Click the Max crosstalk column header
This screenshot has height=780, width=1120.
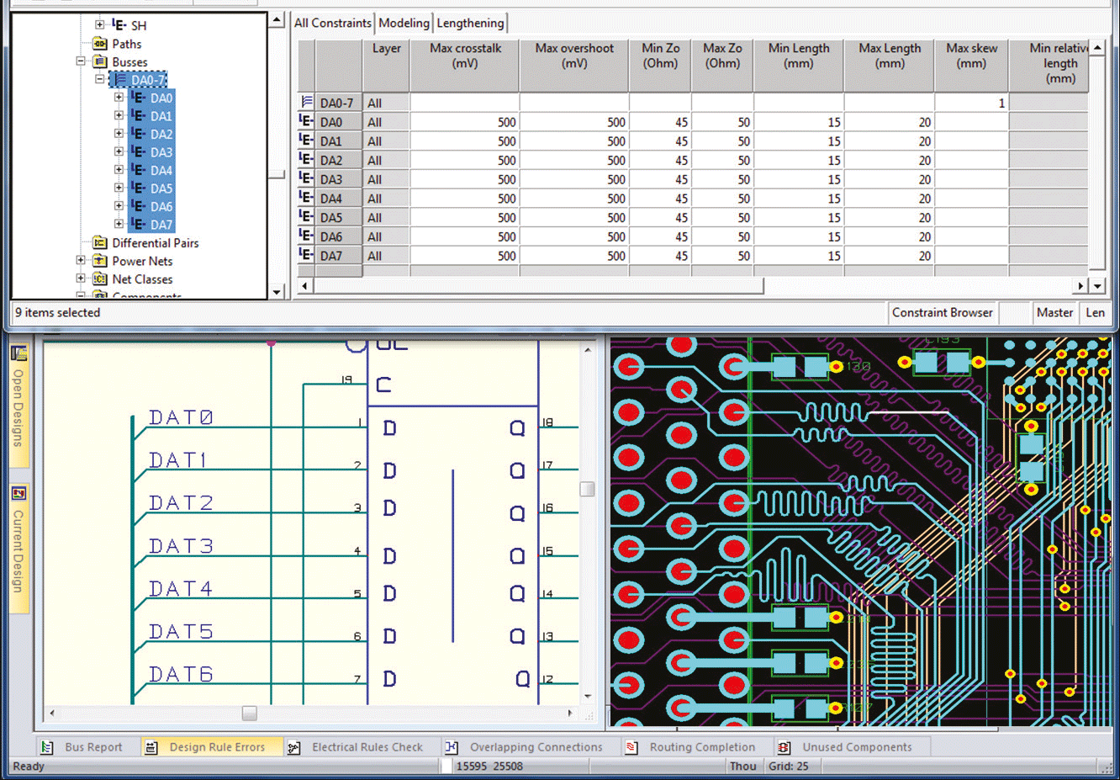click(465, 65)
